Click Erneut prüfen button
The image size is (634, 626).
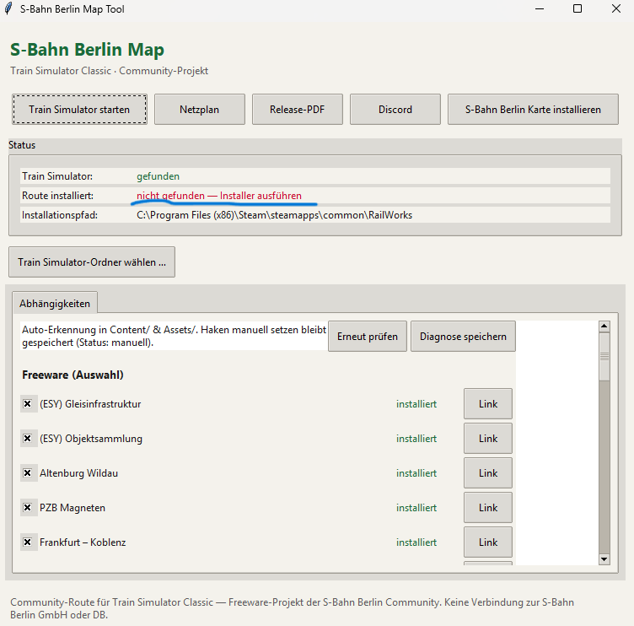(x=367, y=337)
